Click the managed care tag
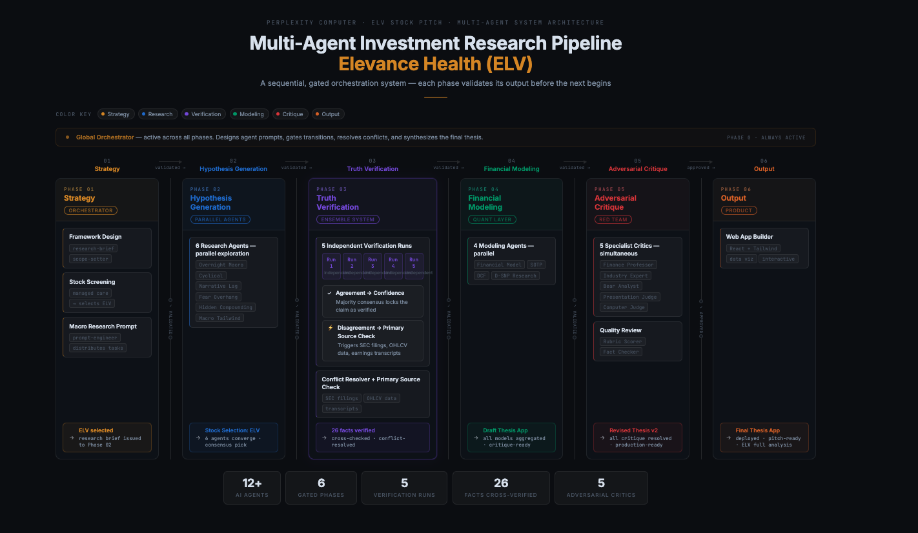The height and width of the screenshot is (533, 918). [x=90, y=293]
